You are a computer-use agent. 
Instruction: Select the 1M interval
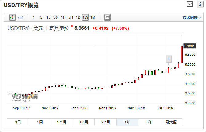point(93,17)
